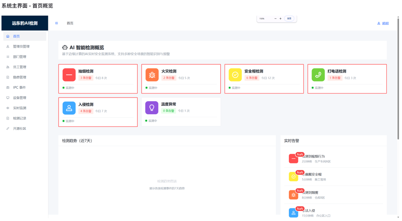402x221 pixels.
Task: Open the 超超 user profile icon
Action: click(379, 23)
